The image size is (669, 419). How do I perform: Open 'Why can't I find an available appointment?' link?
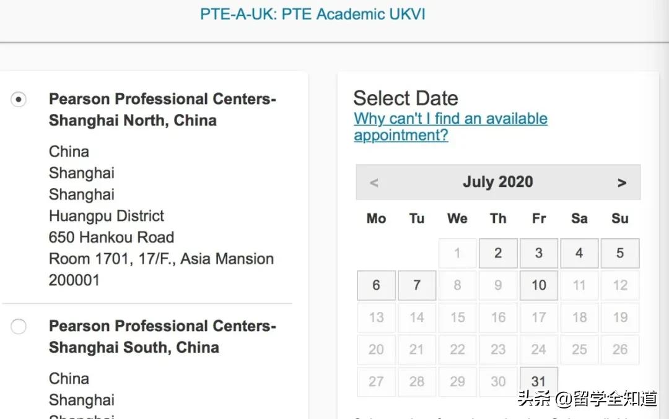[x=450, y=127]
